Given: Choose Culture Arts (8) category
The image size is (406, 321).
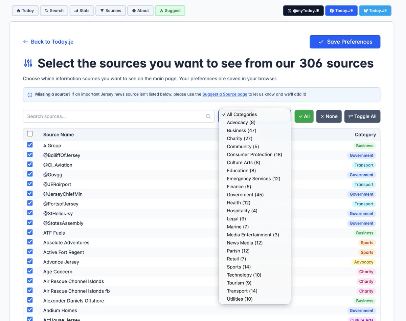Looking at the screenshot, I should click(254, 163).
